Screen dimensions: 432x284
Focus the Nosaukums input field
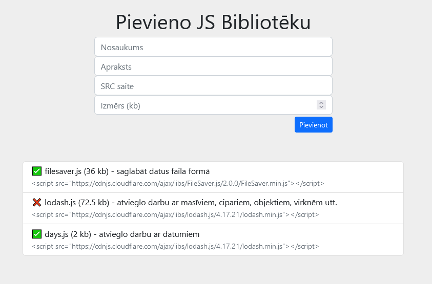coord(213,47)
